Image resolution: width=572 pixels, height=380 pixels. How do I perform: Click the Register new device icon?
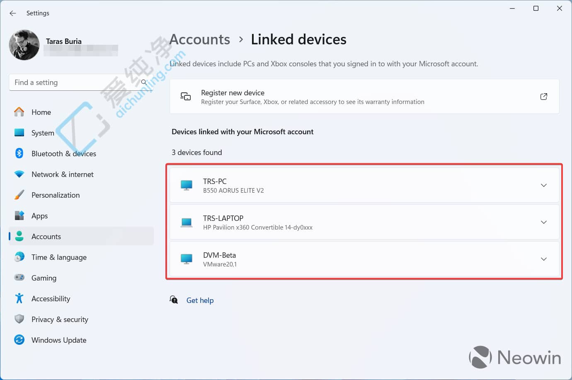click(185, 96)
